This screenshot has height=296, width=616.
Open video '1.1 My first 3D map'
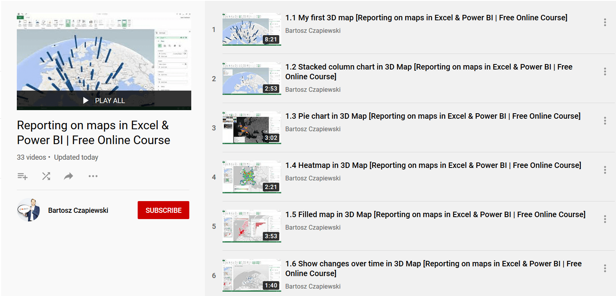pyautogui.click(x=426, y=18)
